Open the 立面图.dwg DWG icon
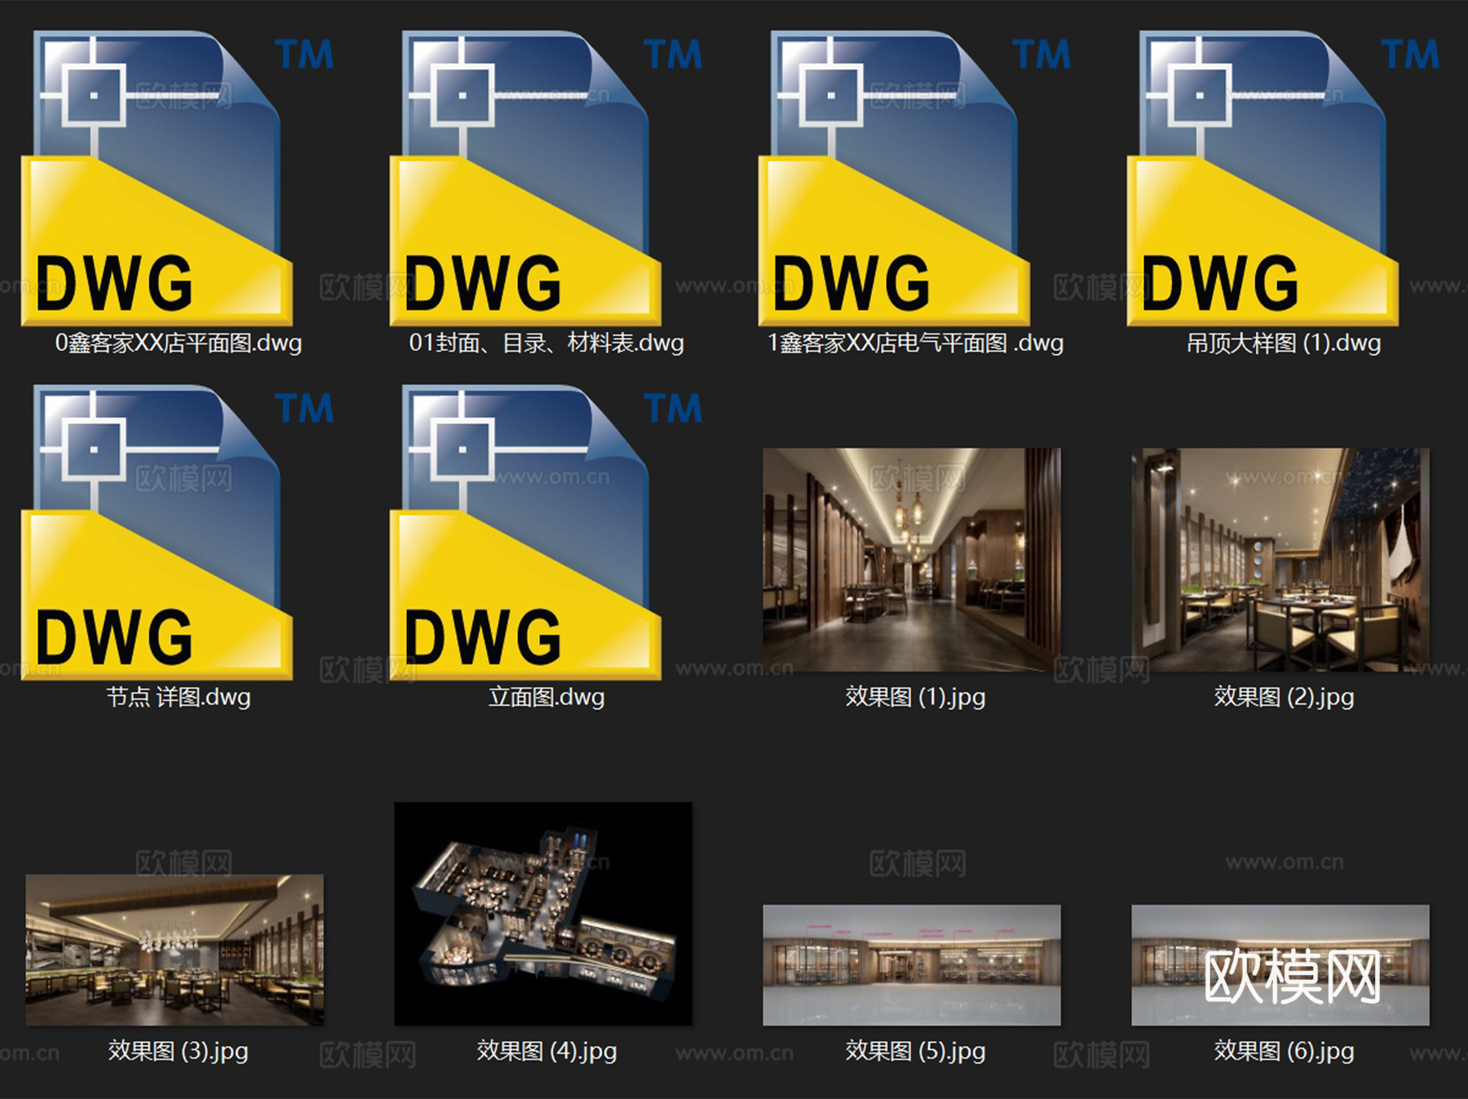The width and height of the screenshot is (1468, 1099). (525, 532)
